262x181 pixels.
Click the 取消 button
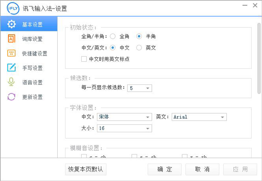click(x=202, y=169)
